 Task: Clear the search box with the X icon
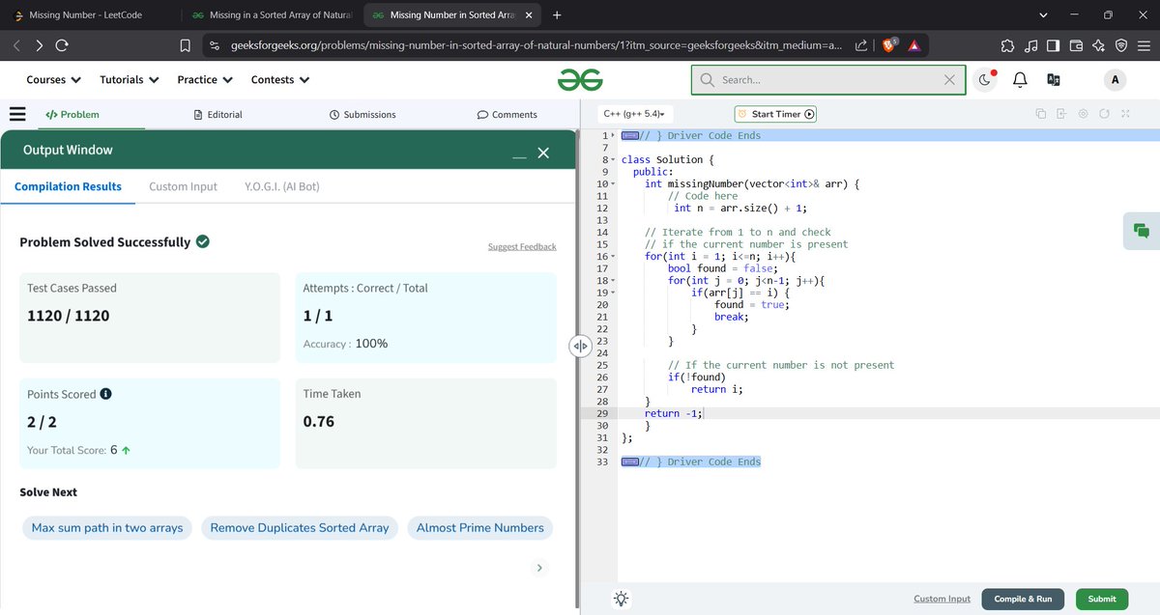click(x=949, y=80)
